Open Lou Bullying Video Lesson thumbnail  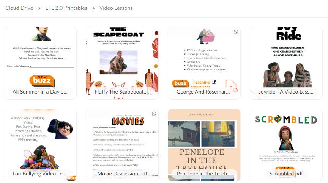click(x=40, y=145)
